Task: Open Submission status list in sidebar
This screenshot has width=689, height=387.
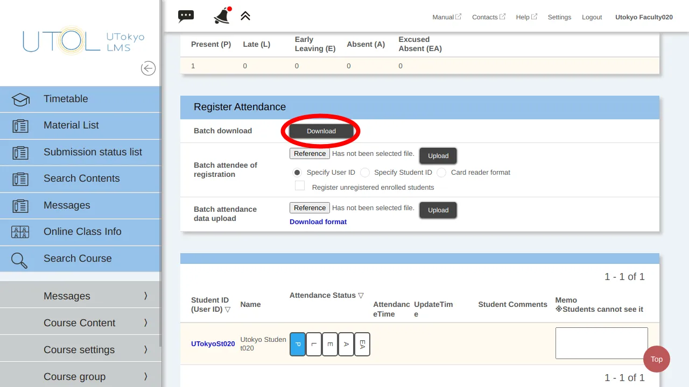Action: tap(93, 152)
